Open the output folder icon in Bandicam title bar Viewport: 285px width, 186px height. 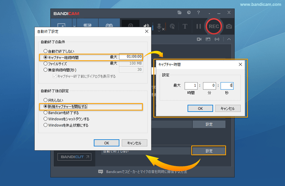180,12
